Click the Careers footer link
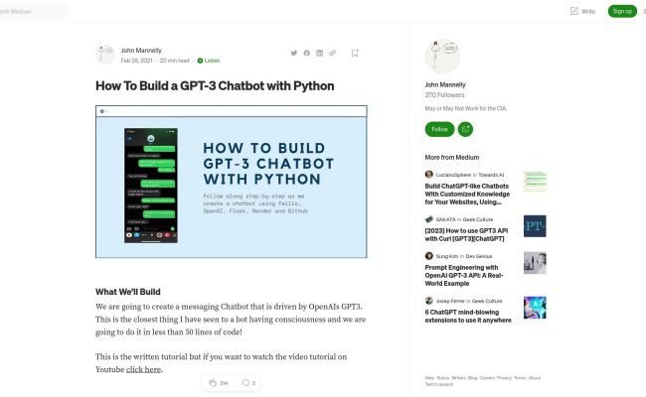Viewport: 646px width, 397px height. pyautogui.click(x=487, y=378)
